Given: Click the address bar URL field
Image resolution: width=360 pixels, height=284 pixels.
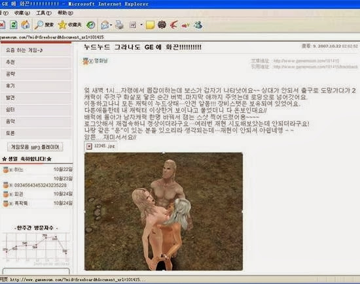Looking at the screenshot, I should (x=179, y=37).
